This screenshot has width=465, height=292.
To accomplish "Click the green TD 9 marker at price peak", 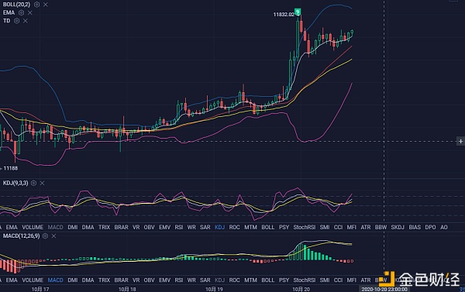I will point(298,12).
